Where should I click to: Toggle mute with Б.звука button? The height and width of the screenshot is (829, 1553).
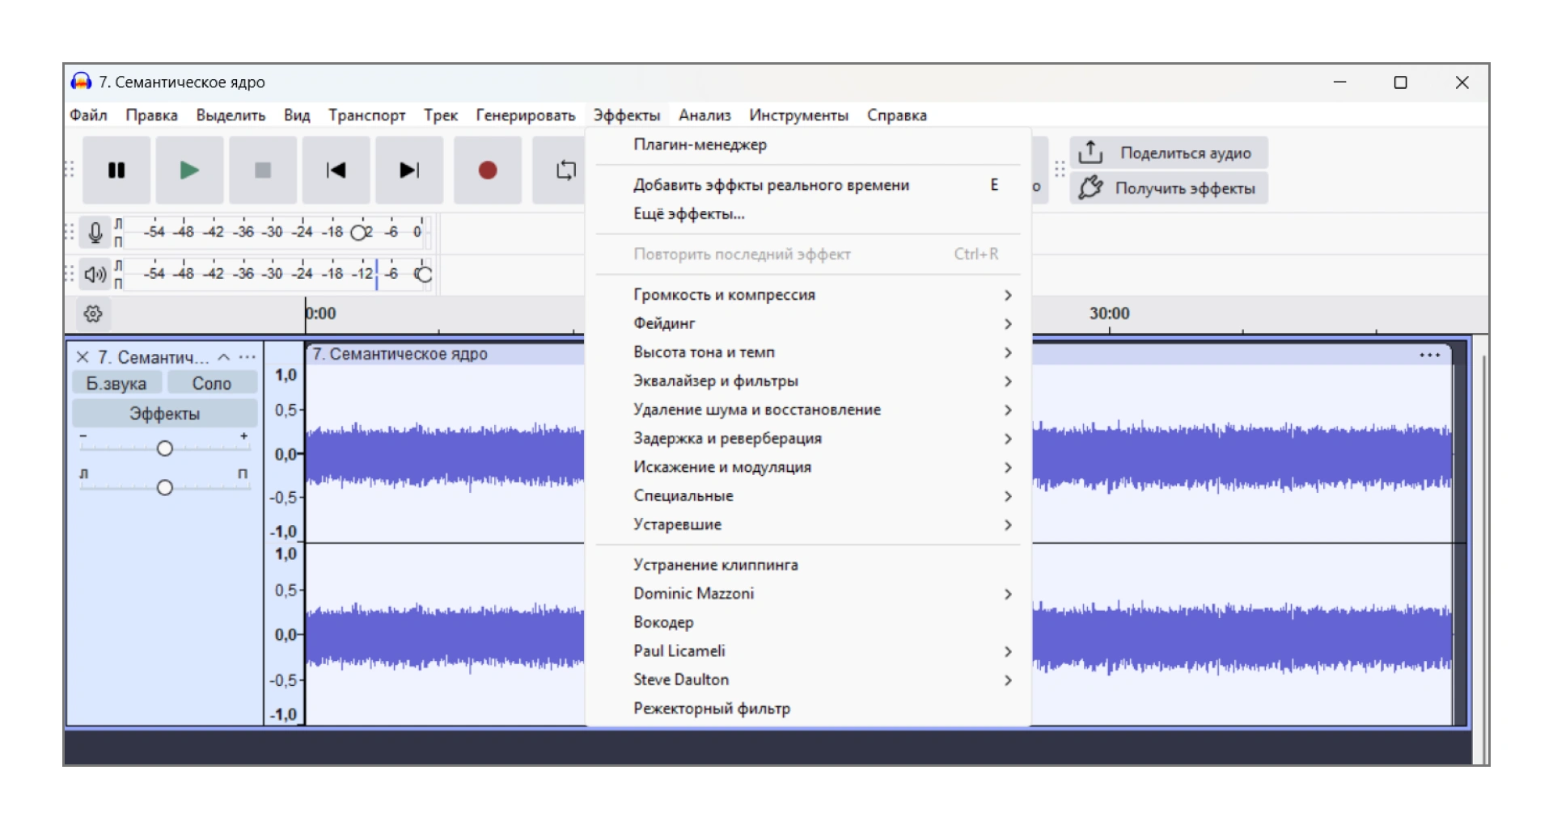tap(116, 384)
